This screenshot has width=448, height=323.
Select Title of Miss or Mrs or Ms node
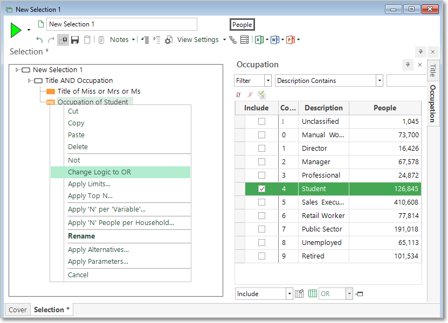coord(99,92)
